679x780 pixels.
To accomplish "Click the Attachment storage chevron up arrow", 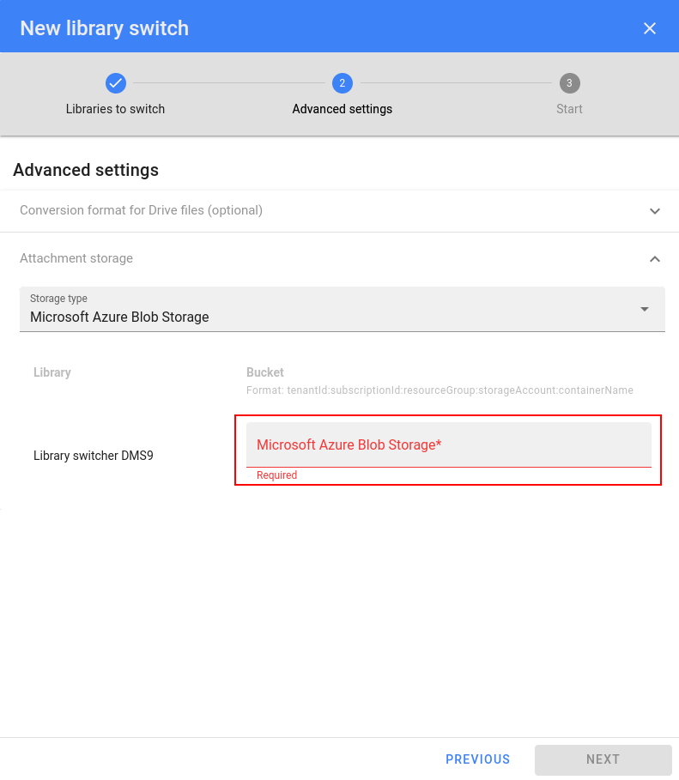I will [655, 259].
